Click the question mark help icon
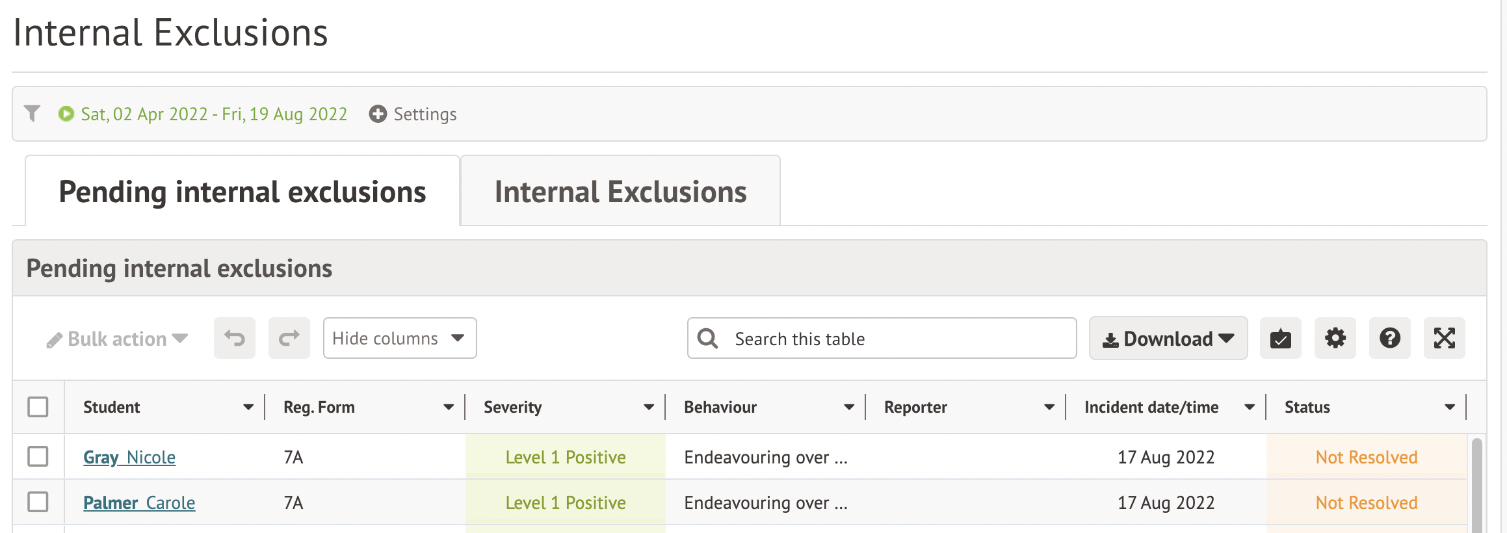Viewport: 1507px width, 533px height. click(x=1389, y=338)
